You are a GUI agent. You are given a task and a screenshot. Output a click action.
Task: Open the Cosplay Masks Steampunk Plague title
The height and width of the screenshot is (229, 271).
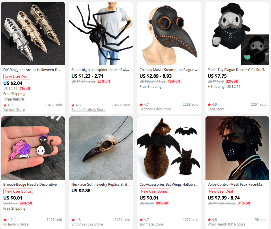click(x=169, y=70)
